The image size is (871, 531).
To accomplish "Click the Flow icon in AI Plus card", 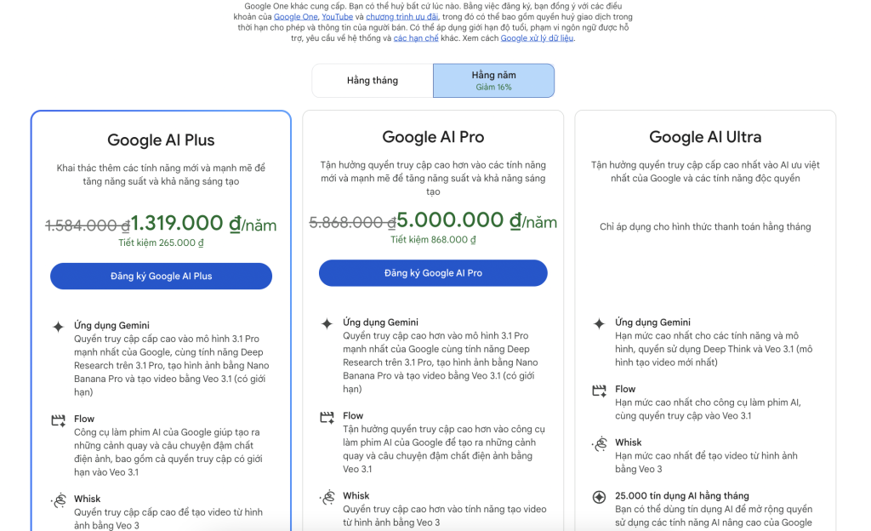I will point(58,420).
